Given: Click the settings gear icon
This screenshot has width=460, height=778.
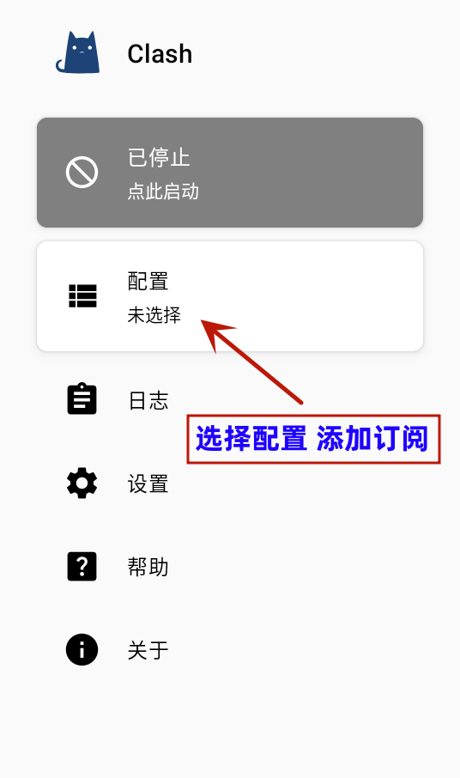Looking at the screenshot, I should click(82, 483).
